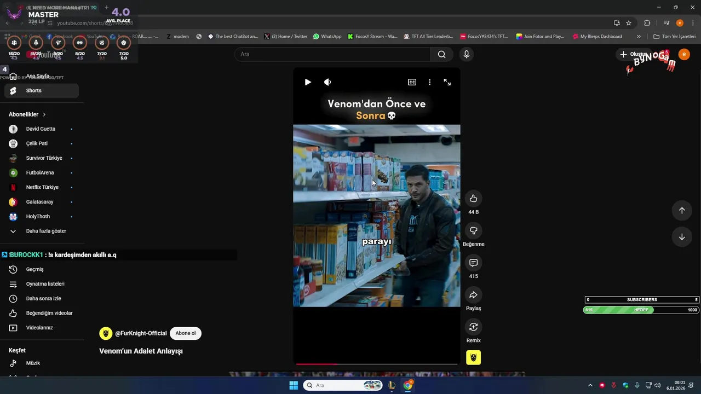The width and height of the screenshot is (701, 394).
Task: Open the @FurKnight-Official channel link
Action: tap(141, 333)
